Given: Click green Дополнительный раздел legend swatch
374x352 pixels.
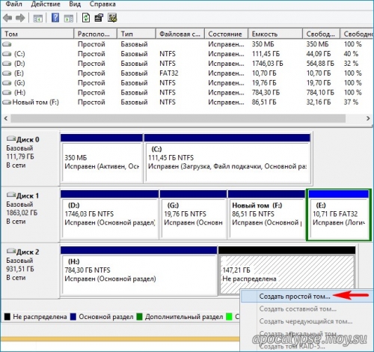Looking at the screenshot, I should click(x=140, y=317).
